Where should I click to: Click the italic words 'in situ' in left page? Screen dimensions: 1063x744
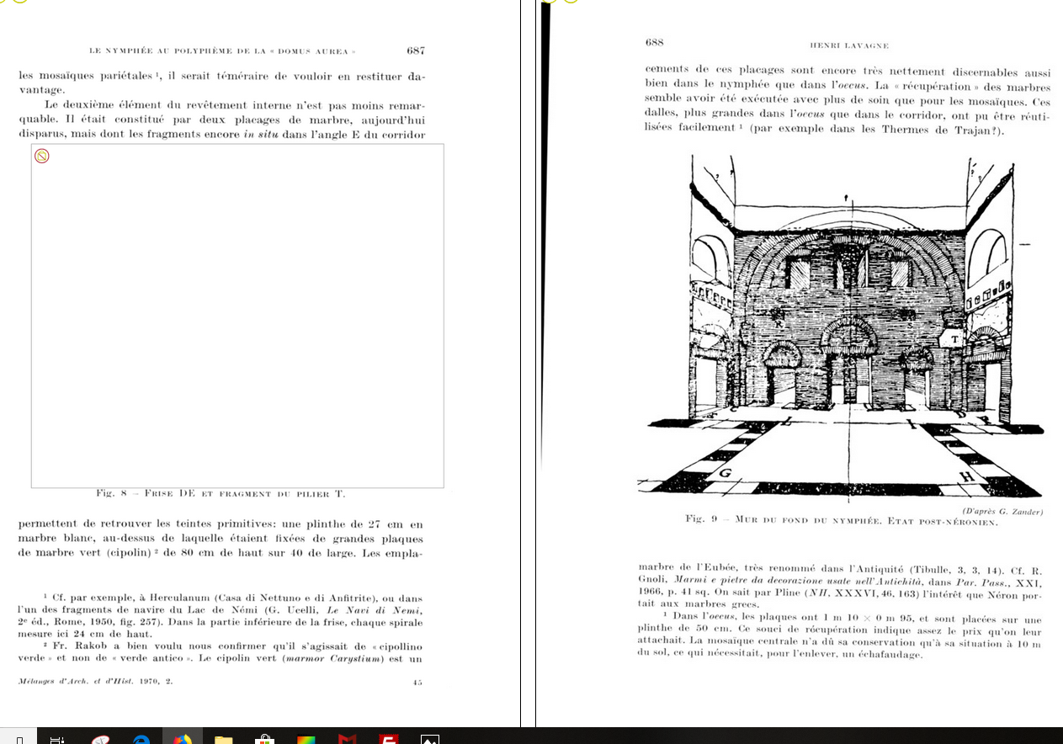click(262, 136)
